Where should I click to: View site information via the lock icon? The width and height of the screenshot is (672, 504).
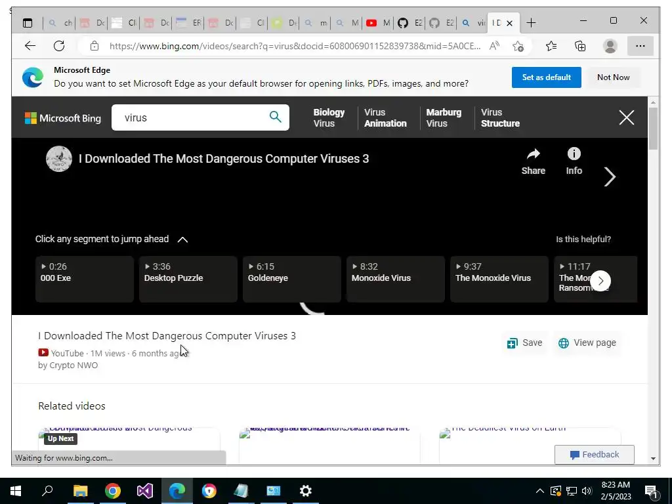(x=94, y=46)
